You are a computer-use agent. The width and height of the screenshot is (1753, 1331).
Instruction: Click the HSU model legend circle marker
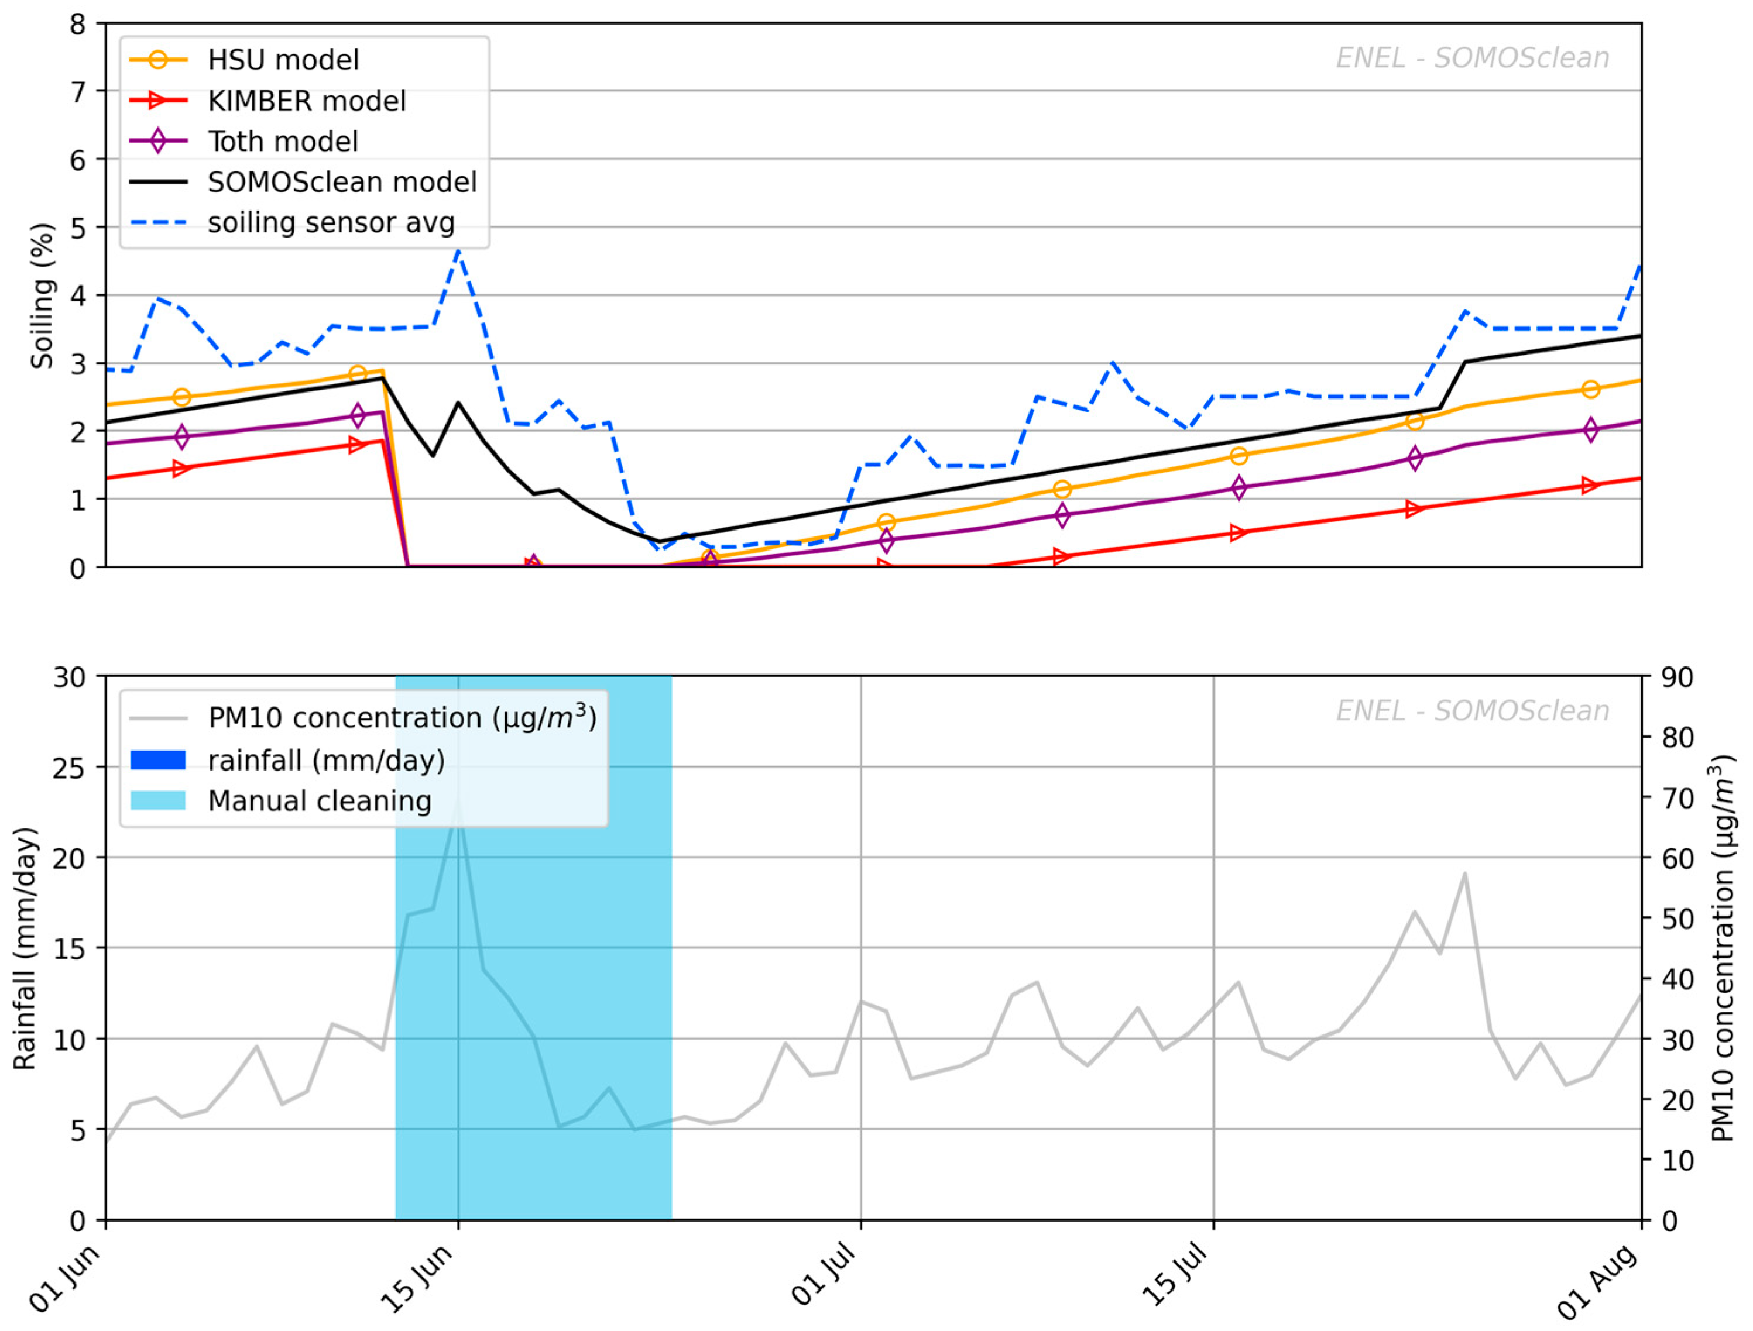pyautogui.click(x=157, y=60)
